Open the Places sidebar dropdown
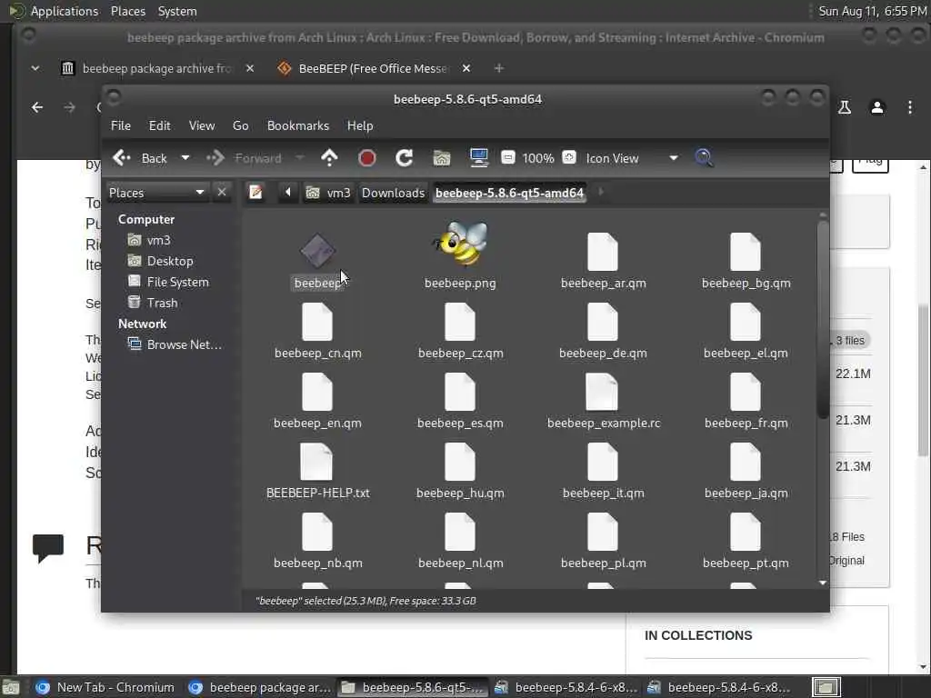Image resolution: width=931 pixels, height=698 pixels. 156,193
